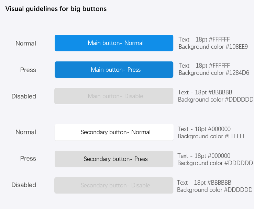Click "Text - 18pt #FFFFFF" beside Main button- Normal
254x209 pixels.
[204, 39]
